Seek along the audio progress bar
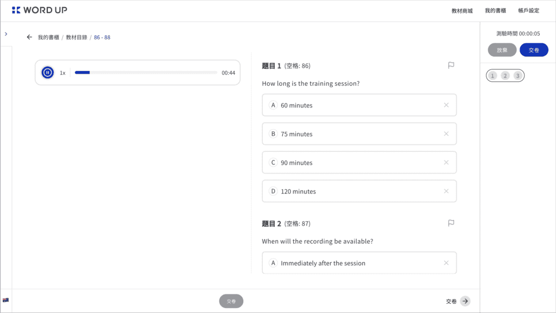Image resolution: width=556 pixels, height=313 pixels. (146, 73)
